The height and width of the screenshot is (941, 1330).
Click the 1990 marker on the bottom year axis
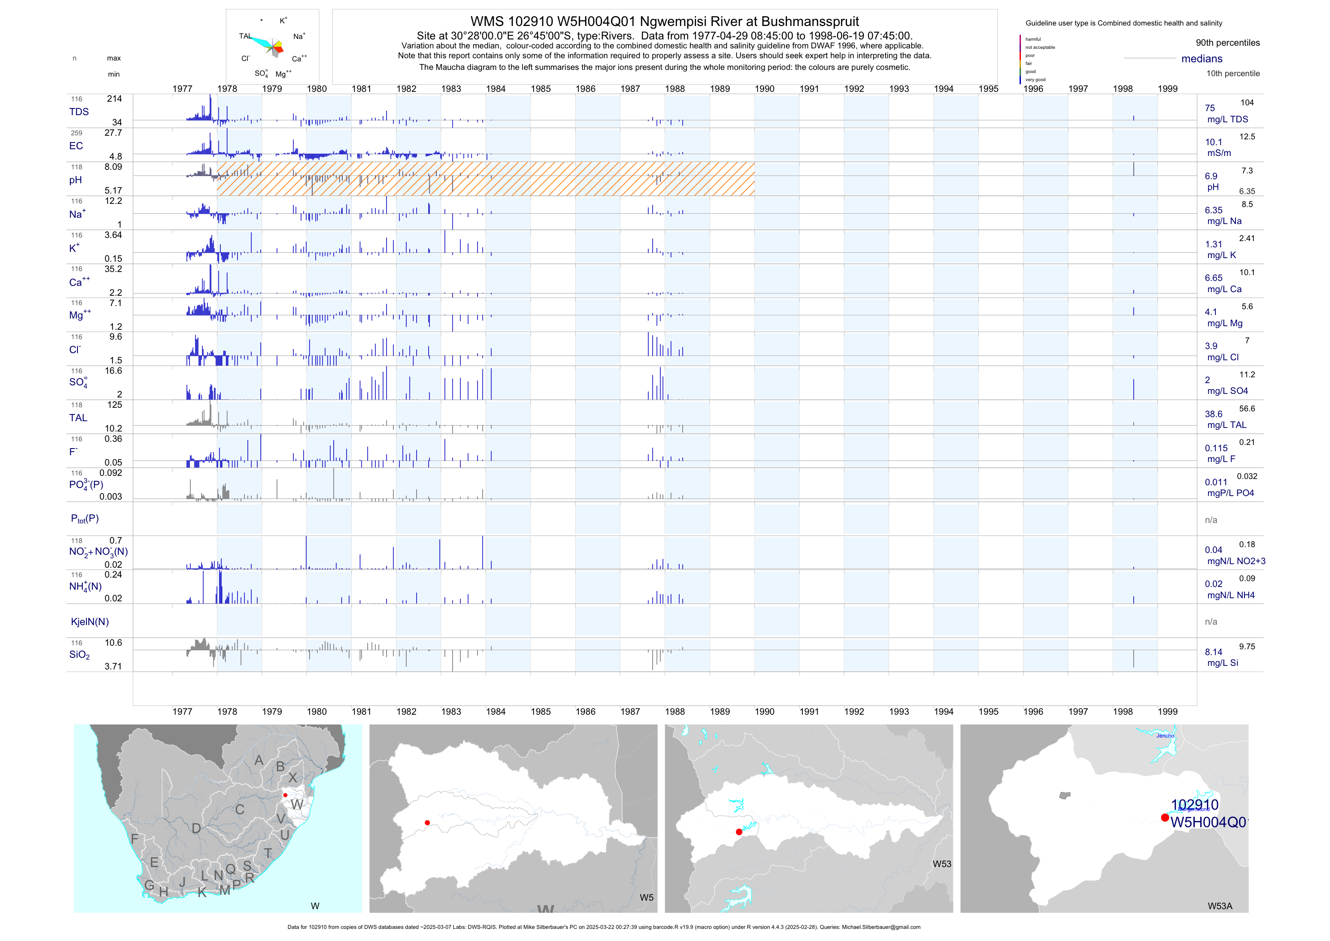click(x=764, y=712)
